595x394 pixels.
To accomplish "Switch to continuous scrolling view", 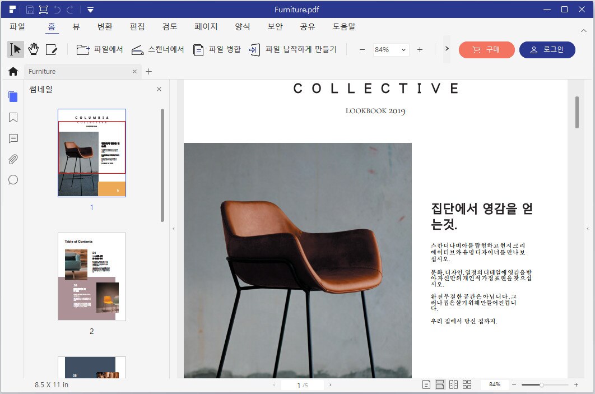I will (x=440, y=384).
